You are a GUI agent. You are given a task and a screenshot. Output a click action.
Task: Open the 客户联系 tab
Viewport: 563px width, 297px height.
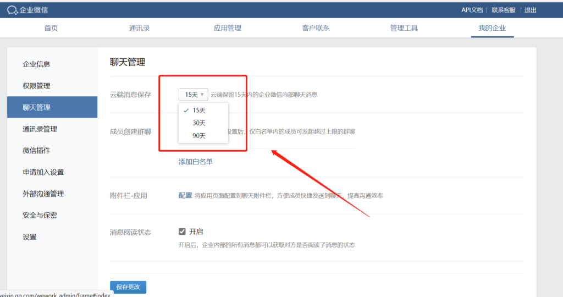[316, 28]
